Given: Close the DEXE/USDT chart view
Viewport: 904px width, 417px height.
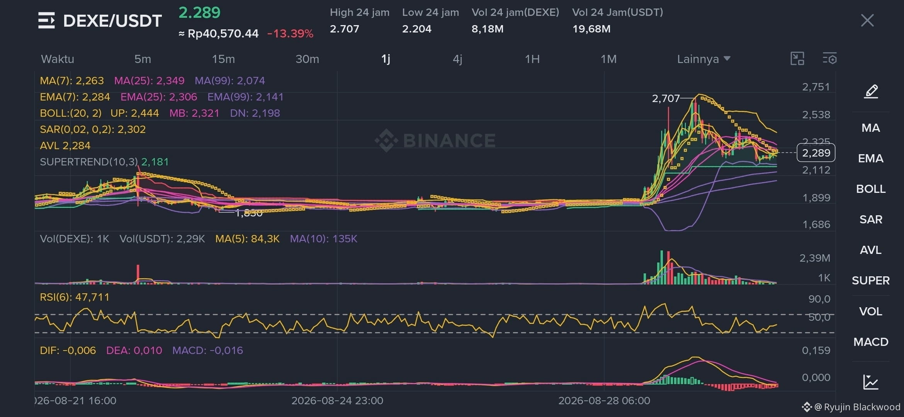Looking at the screenshot, I should click(867, 20).
